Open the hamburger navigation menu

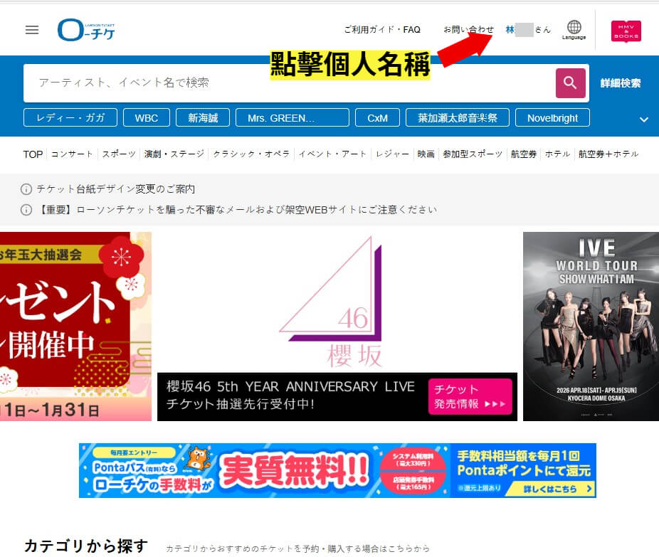click(31, 30)
